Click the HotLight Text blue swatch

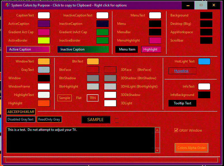tap(204, 61)
